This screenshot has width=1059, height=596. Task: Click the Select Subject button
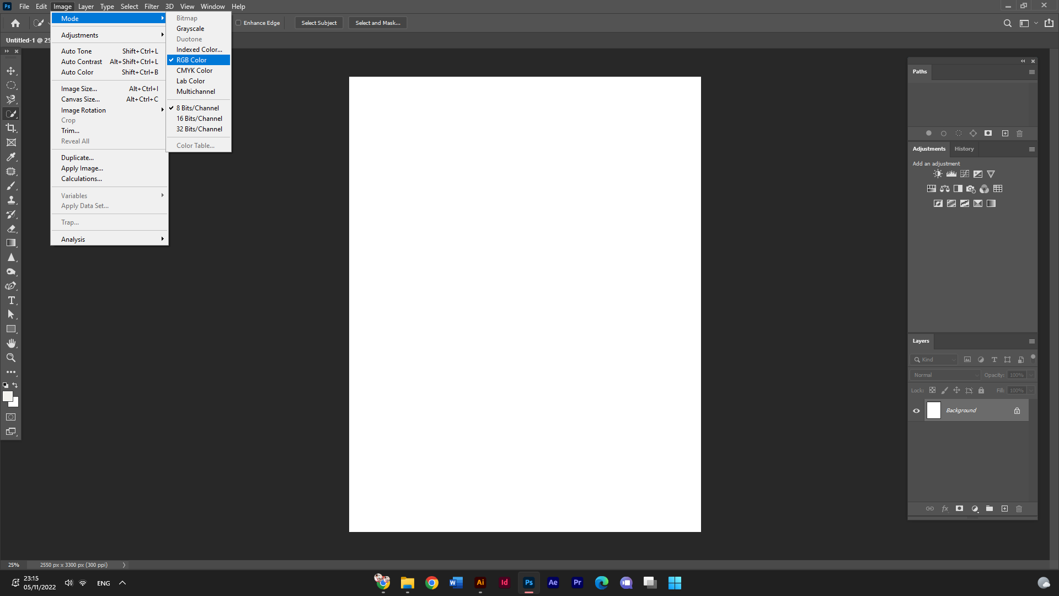(319, 23)
